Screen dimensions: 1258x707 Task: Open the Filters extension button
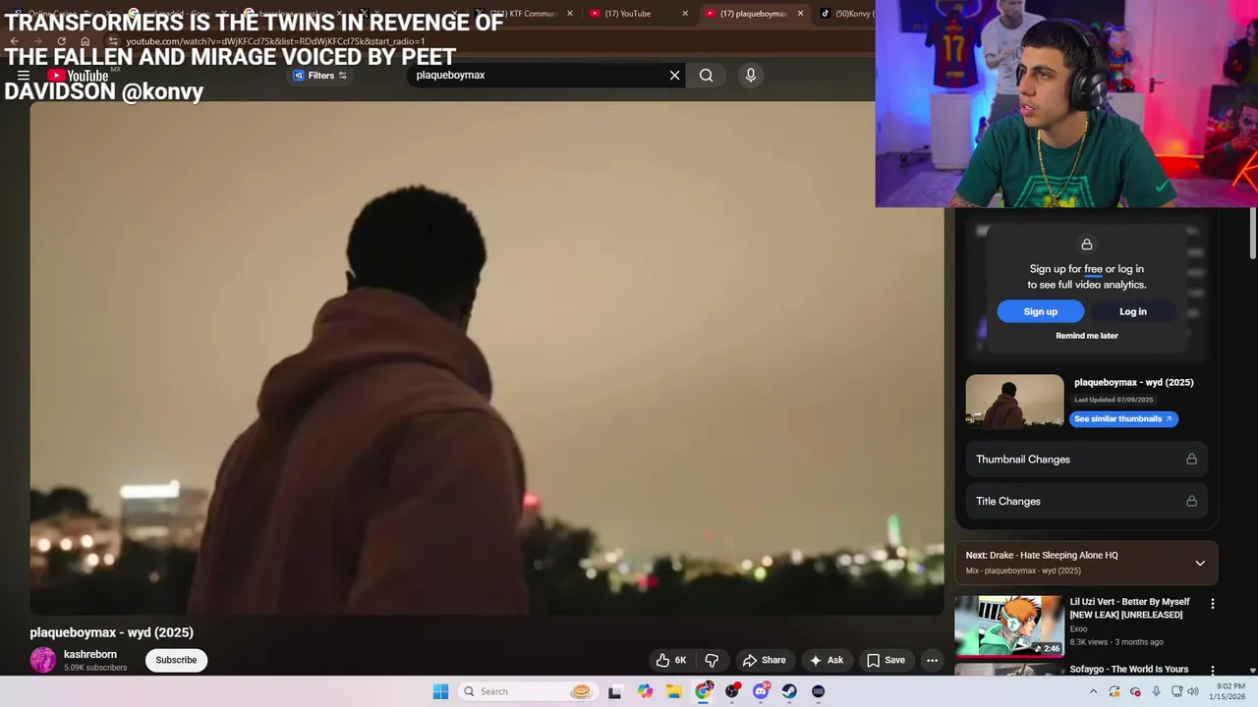[320, 76]
